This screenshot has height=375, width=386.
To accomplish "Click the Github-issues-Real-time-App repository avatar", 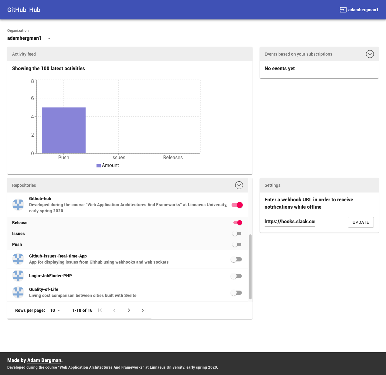I will coord(18,259).
